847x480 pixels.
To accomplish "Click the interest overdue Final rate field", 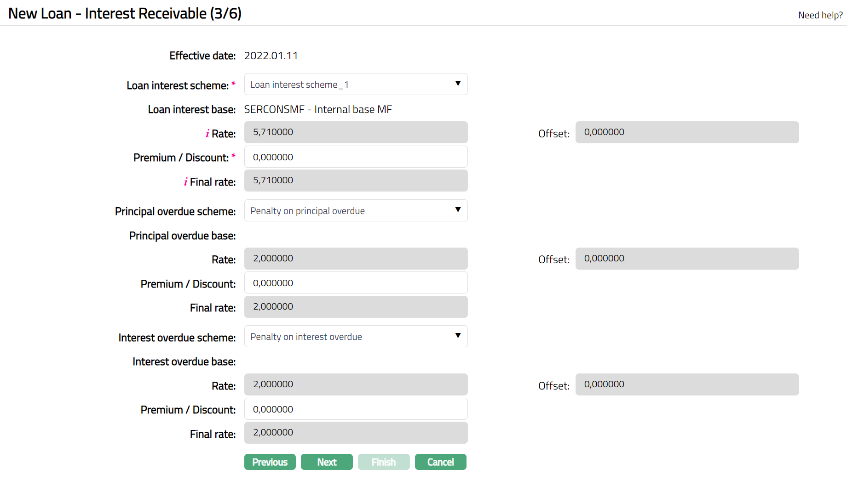I will point(356,433).
